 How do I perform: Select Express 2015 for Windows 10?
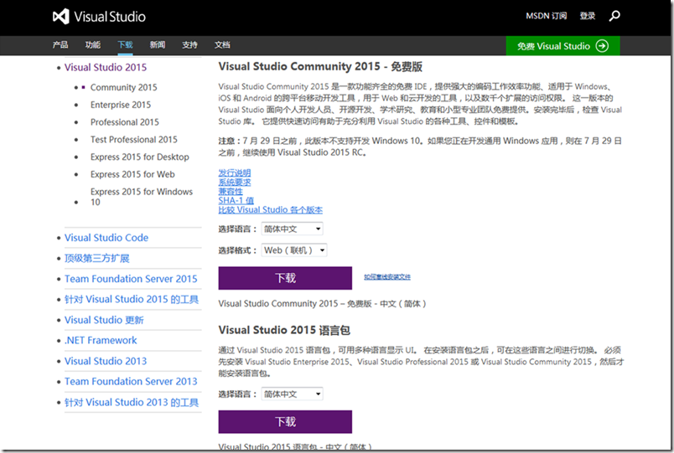tap(142, 197)
